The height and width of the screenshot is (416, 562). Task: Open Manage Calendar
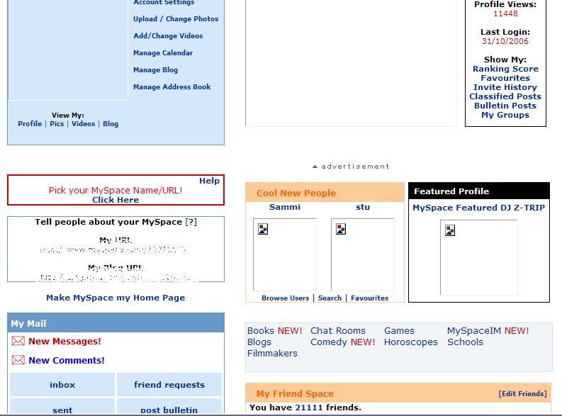(163, 52)
